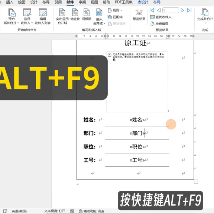Open the Design (设计) ribbon tab

pos(34,2)
